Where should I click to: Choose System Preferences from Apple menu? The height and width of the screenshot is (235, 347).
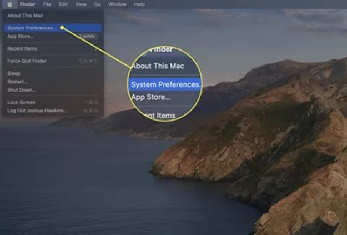pos(53,28)
